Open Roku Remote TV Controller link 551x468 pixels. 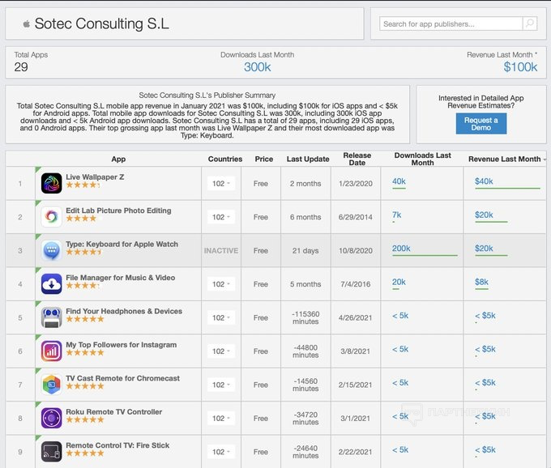114,412
